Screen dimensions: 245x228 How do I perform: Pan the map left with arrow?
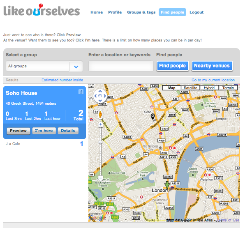tap(95, 96)
